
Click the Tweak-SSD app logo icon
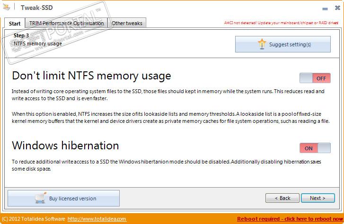pos(6,7)
